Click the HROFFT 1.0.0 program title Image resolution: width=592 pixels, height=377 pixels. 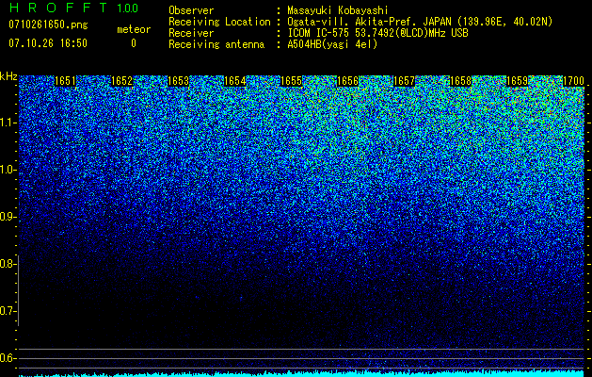(x=74, y=8)
